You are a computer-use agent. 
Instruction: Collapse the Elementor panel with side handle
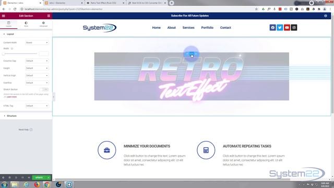click(53, 97)
